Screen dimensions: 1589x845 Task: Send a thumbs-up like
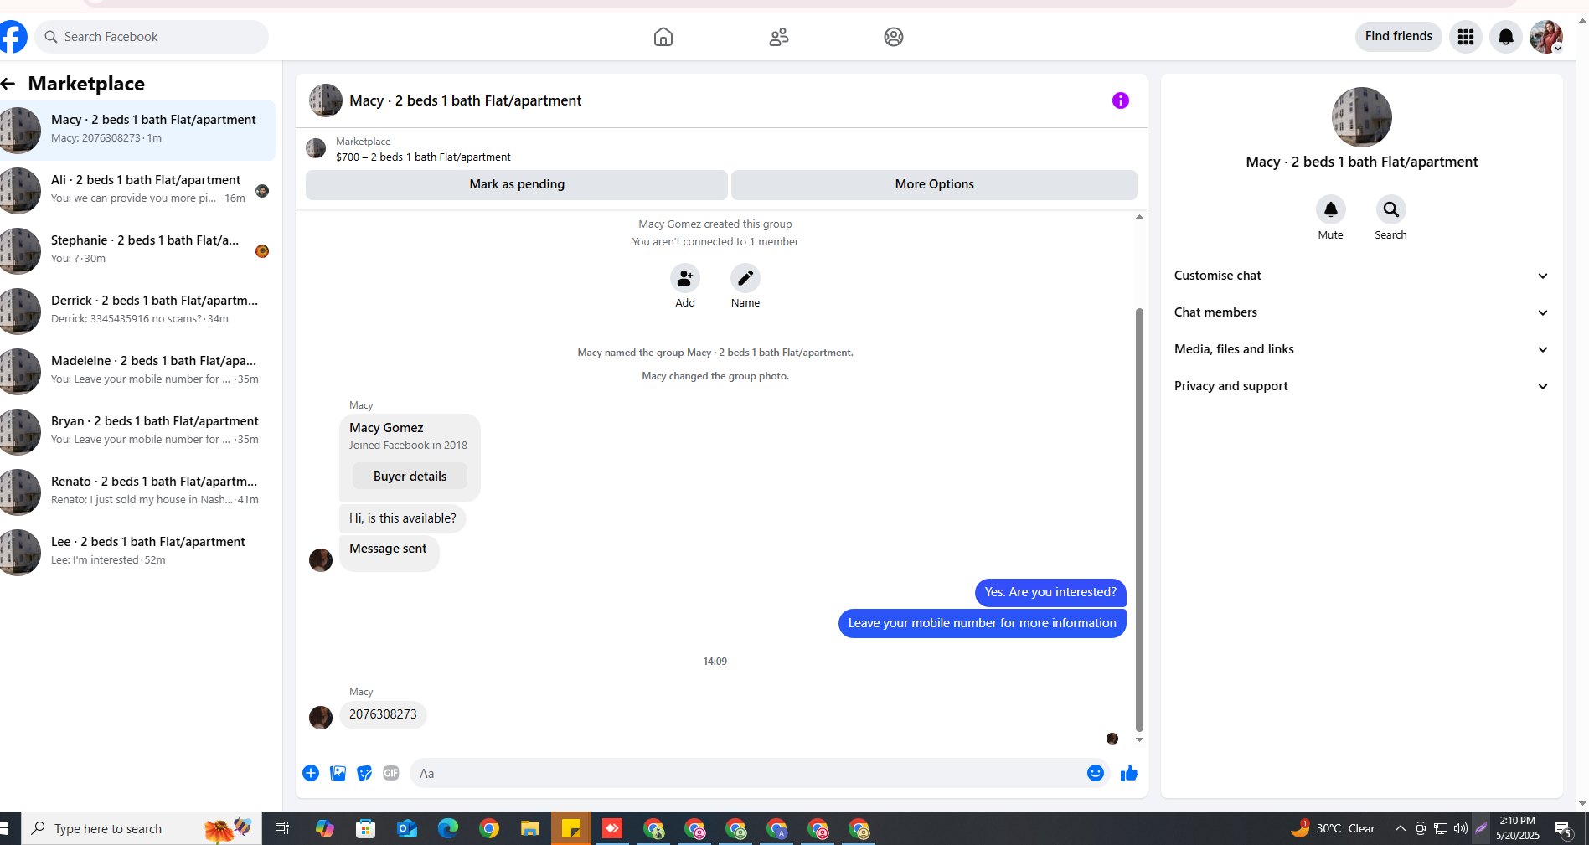click(x=1129, y=773)
